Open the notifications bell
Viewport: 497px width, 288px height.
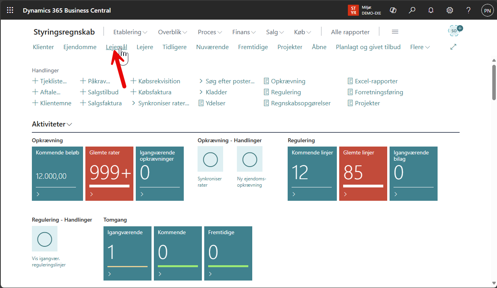tap(431, 11)
